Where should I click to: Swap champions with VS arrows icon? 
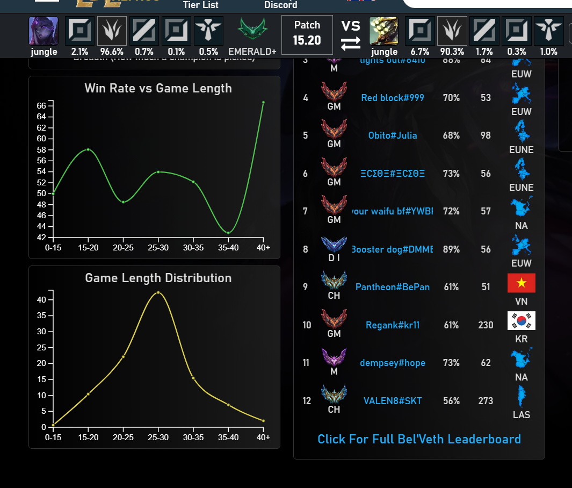pyautogui.click(x=351, y=44)
